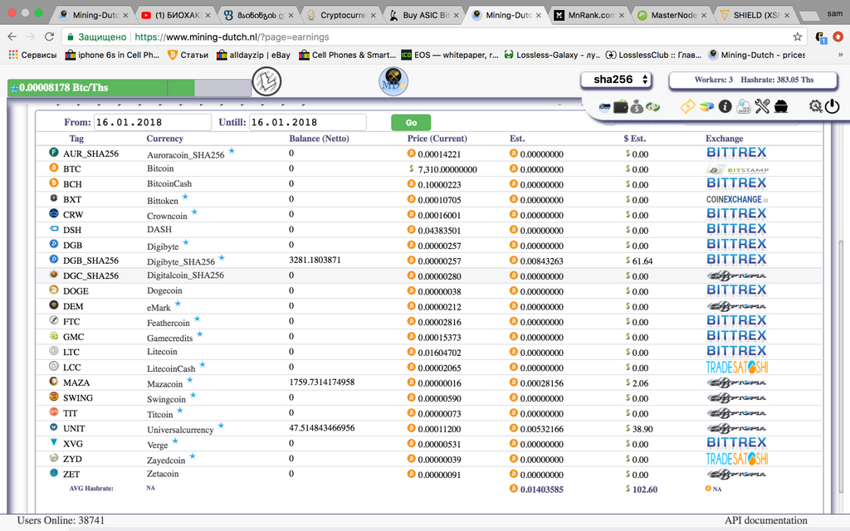The width and height of the screenshot is (850, 531).
Task: Click the black info circle icon
Action: click(x=725, y=107)
